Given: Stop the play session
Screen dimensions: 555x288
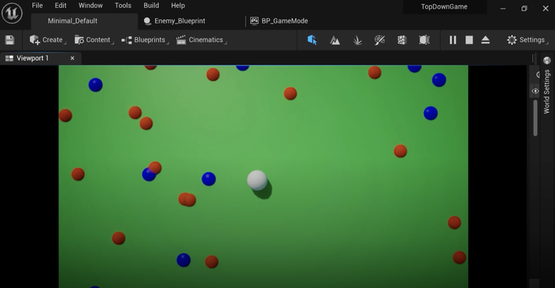Looking at the screenshot, I should [x=469, y=40].
